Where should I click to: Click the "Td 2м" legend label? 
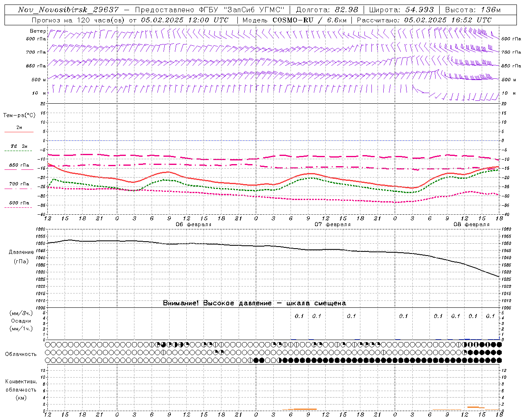pos(19,146)
